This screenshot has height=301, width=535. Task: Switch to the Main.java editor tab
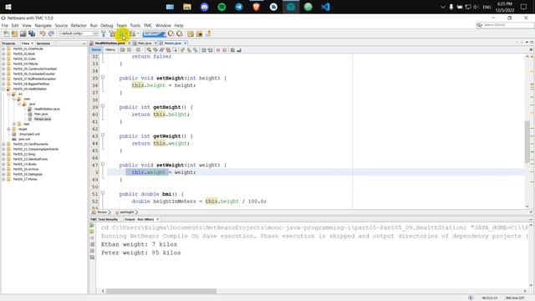(x=145, y=43)
